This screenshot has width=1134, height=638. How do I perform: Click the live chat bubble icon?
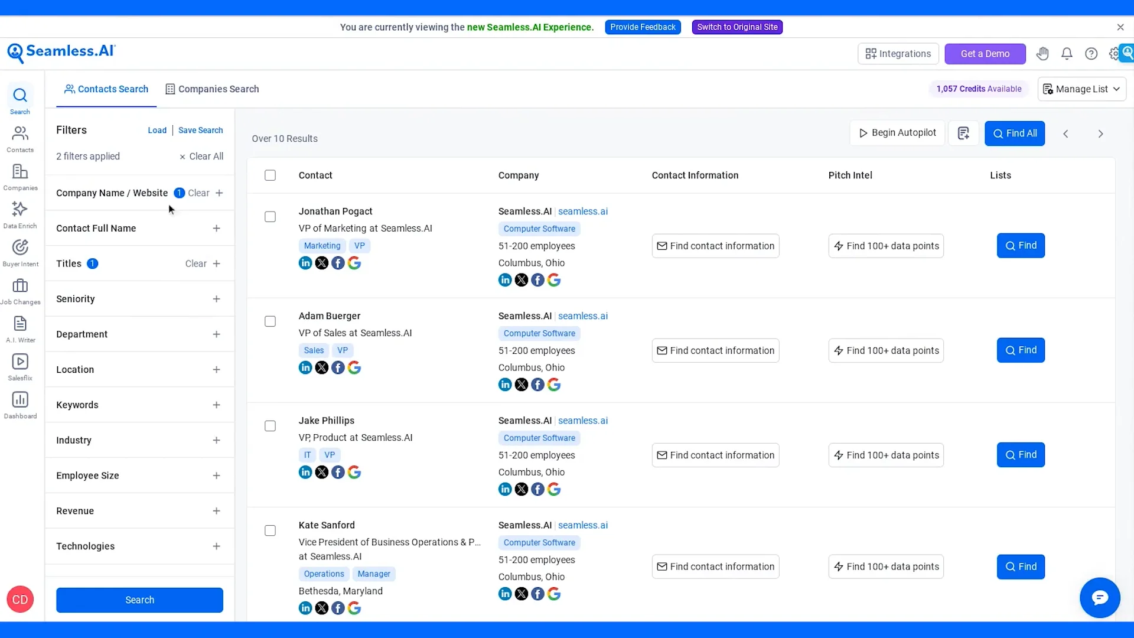click(1100, 598)
